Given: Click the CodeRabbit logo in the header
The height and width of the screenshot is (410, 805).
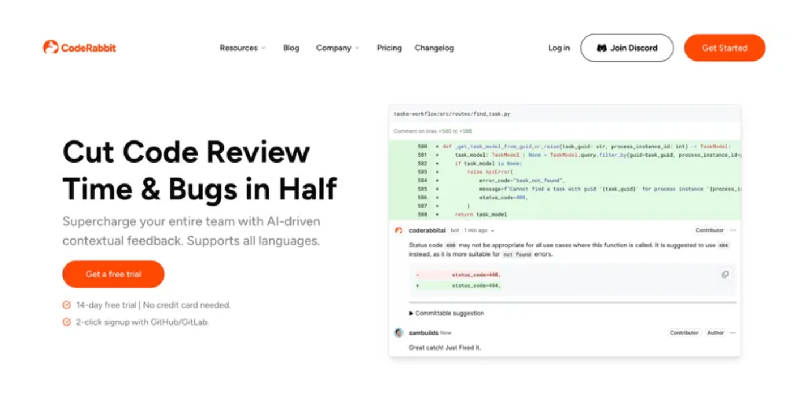Looking at the screenshot, I should [79, 48].
